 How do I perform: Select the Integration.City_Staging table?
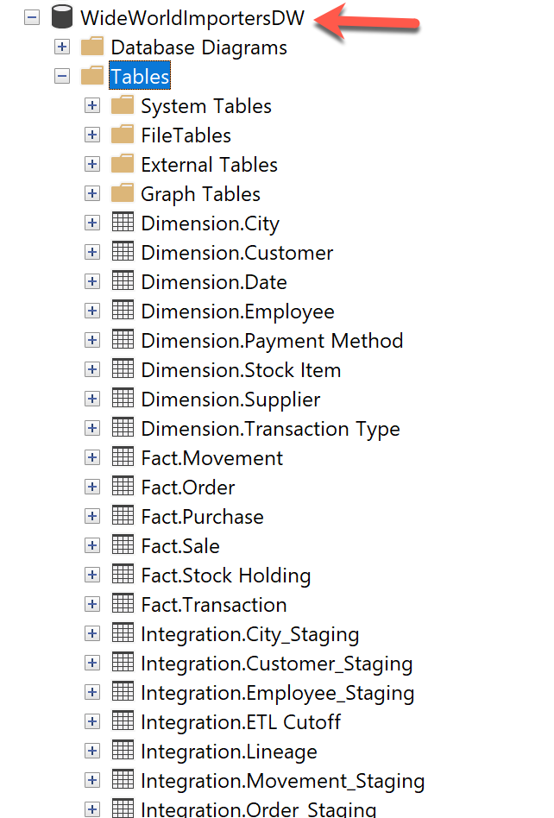[249, 634]
